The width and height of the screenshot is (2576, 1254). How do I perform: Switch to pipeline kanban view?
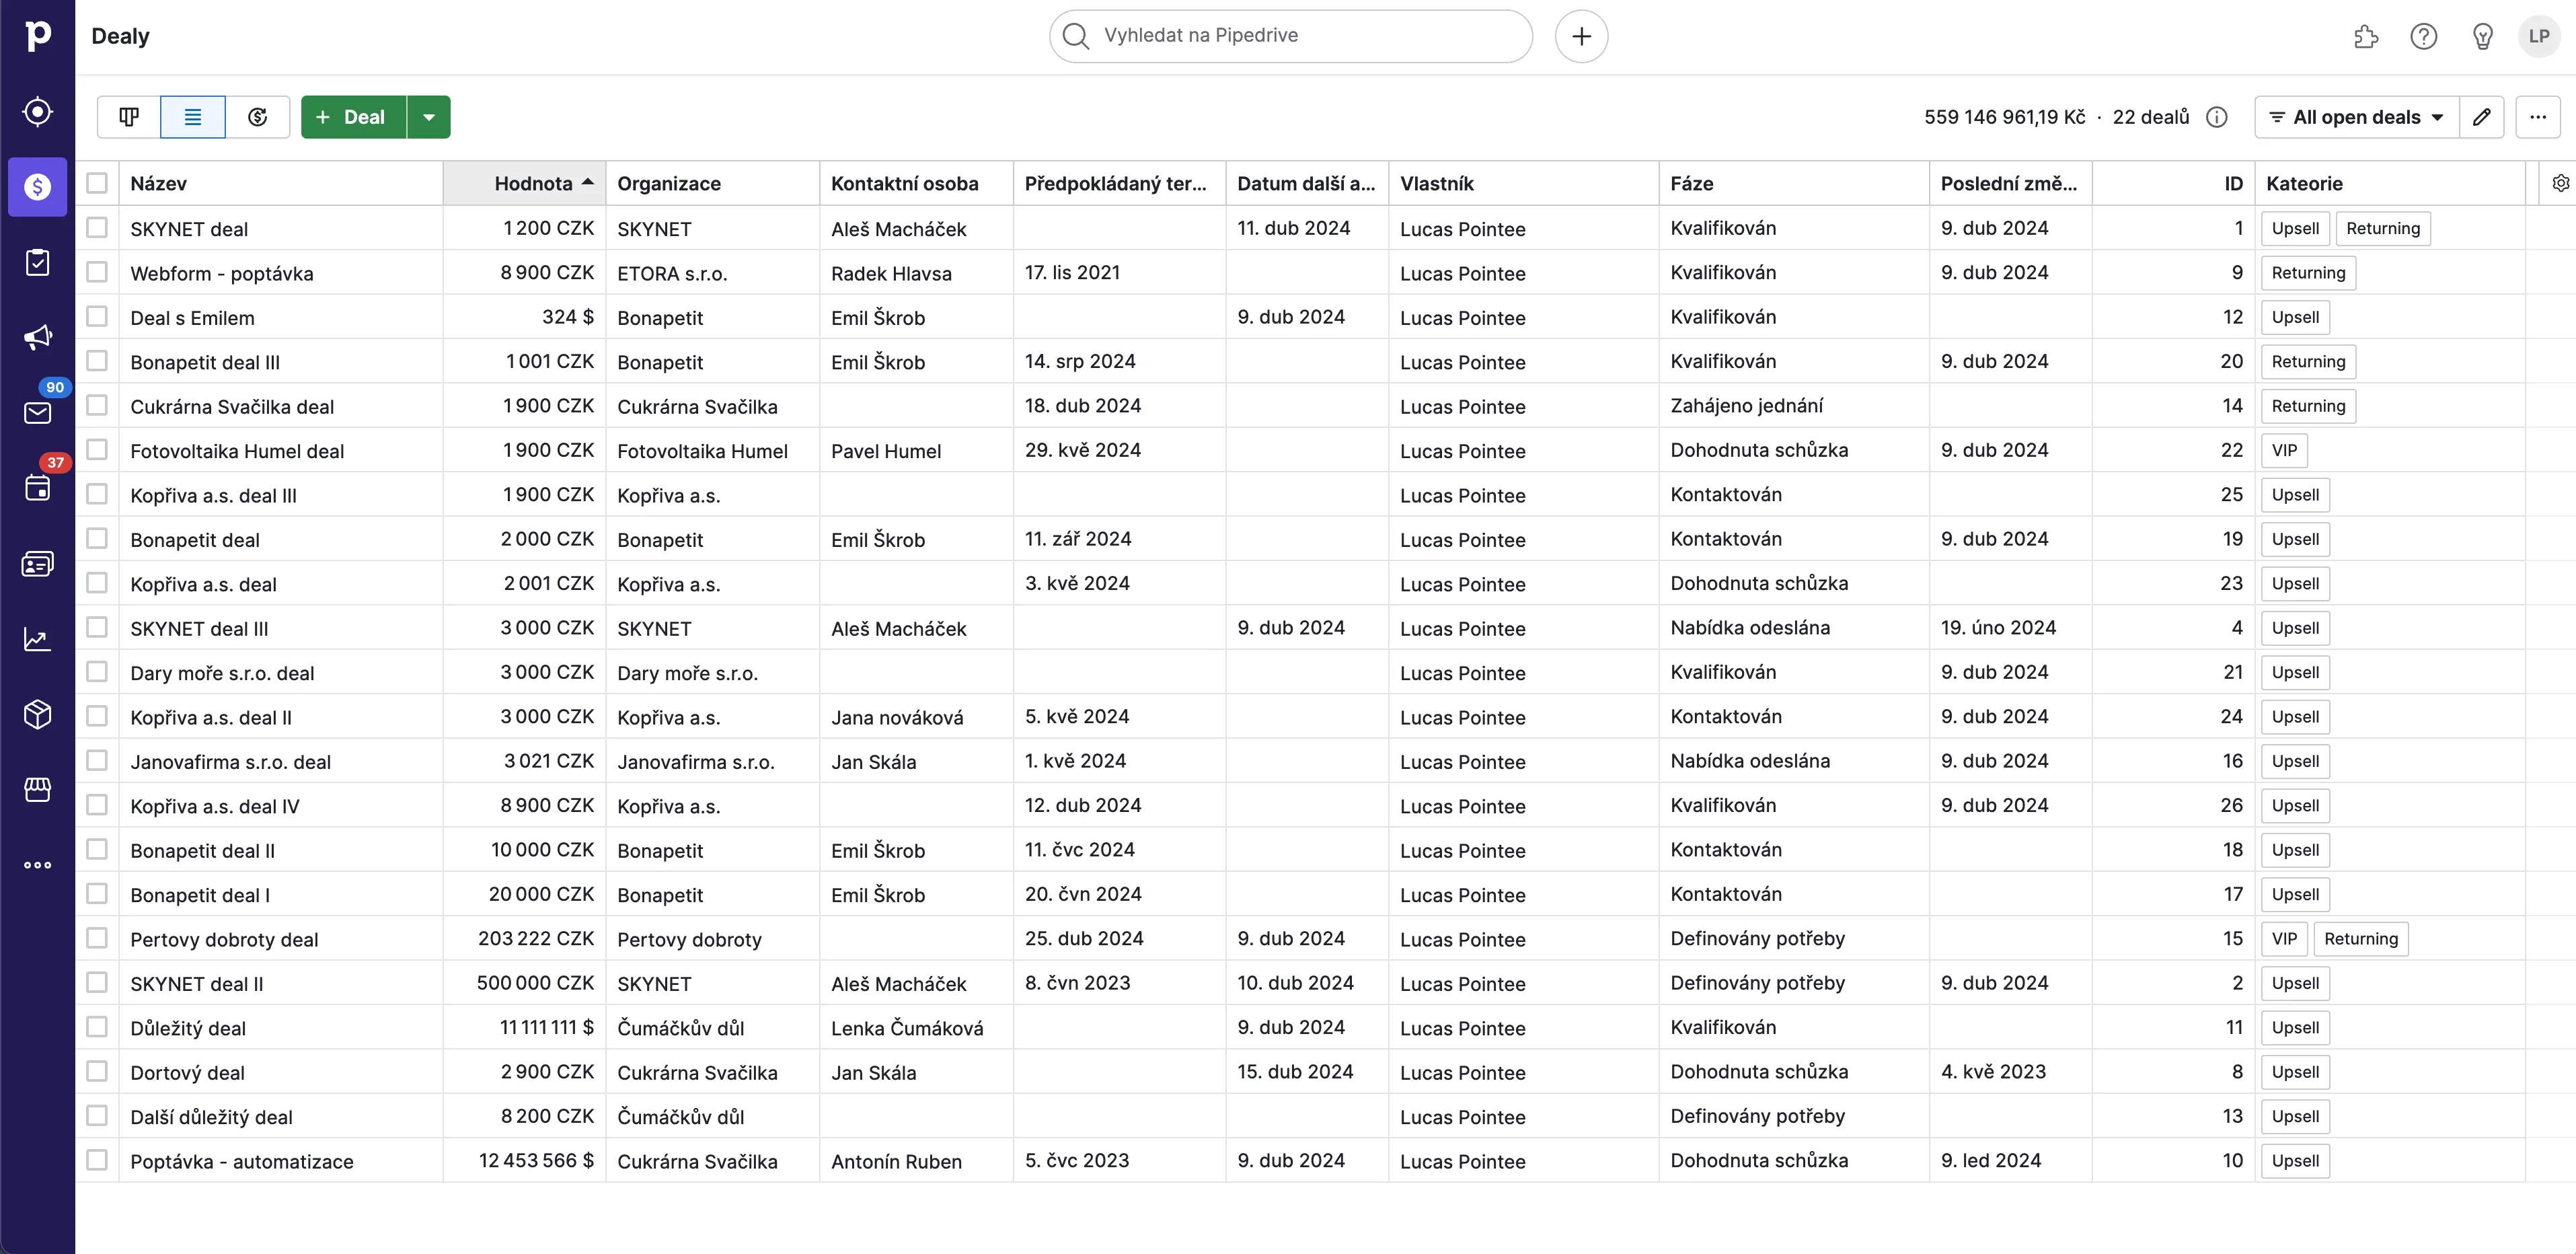(x=127, y=117)
